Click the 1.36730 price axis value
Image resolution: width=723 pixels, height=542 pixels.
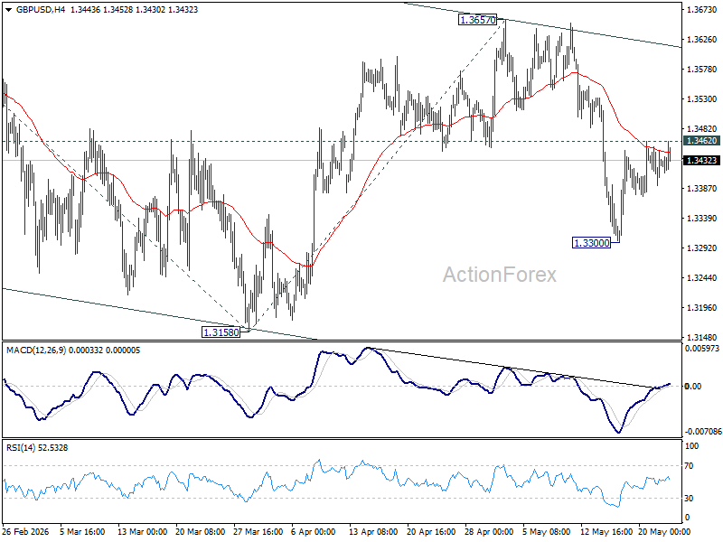point(702,10)
